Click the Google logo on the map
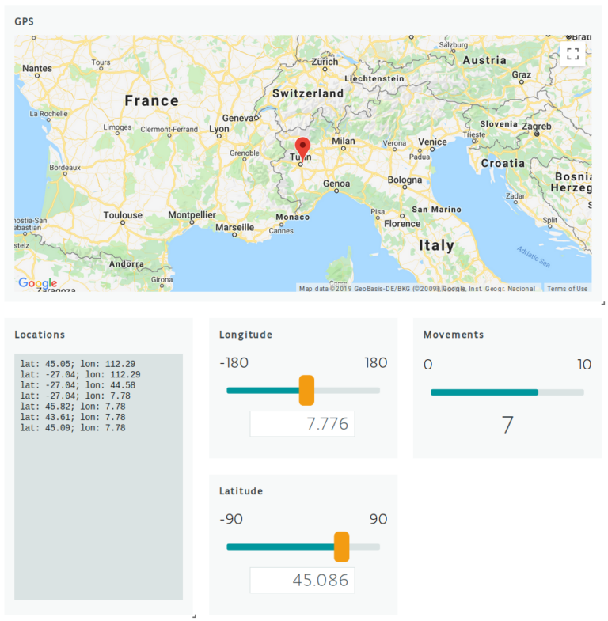Image resolution: width=608 pixels, height=621 pixels. pos(37,283)
